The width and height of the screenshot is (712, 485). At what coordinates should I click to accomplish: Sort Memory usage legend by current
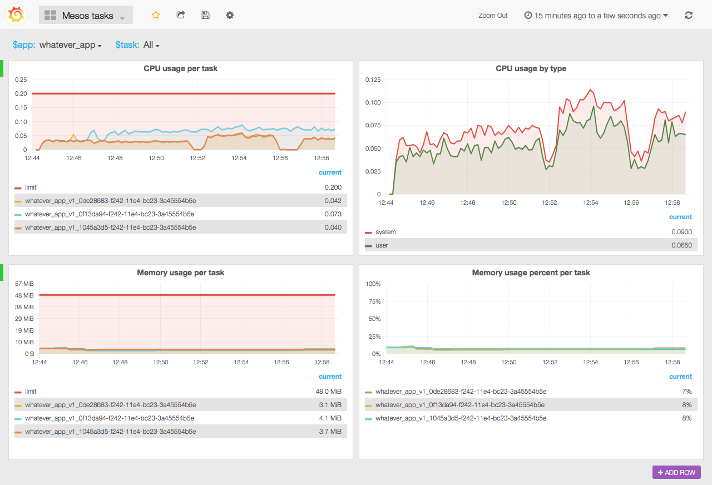330,377
